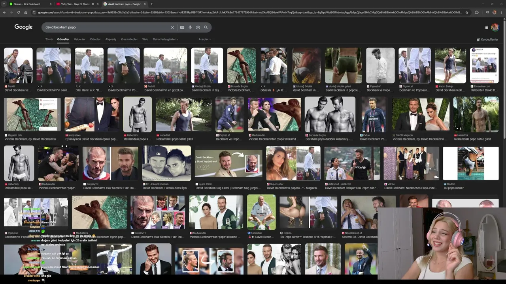506x284 pixels.
Task: Open SurgeryTR Hair Secrets image in third row
Action: 110,163
